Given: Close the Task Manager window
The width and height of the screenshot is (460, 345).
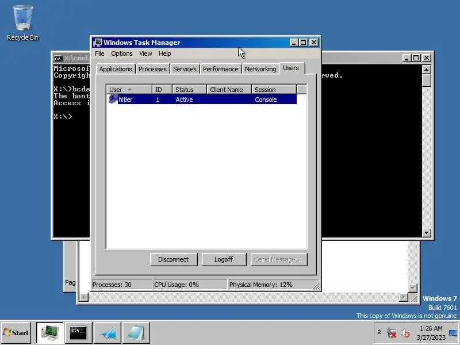Looking at the screenshot, I should tap(313, 43).
